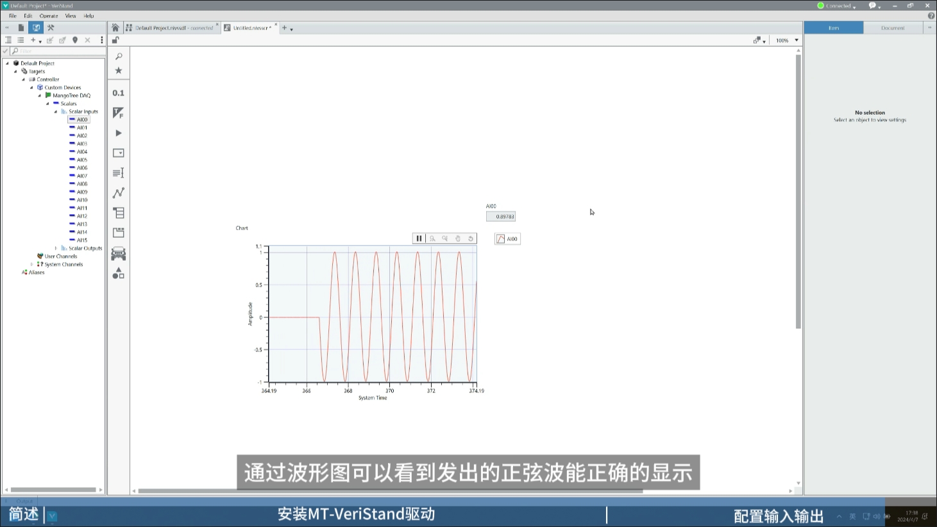937x527 pixels.
Task: Collapse the Custom Devices node
Action: tap(31, 87)
